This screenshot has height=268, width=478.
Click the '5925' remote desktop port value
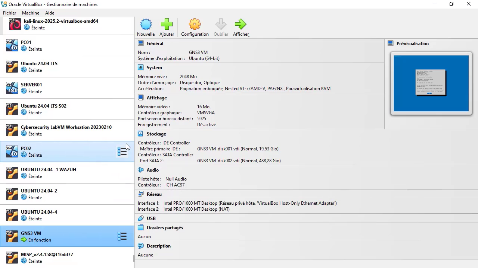[x=202, y=119]
